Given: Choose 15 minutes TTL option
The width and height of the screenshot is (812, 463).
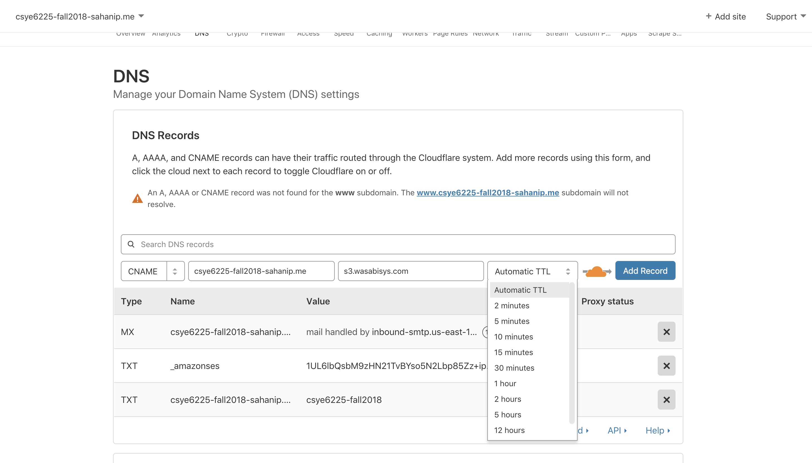Looking at the screenshot, I should click(x=529, y=352).
